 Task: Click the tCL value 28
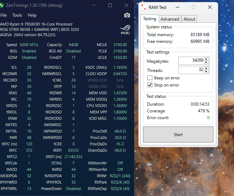(29, 67)
